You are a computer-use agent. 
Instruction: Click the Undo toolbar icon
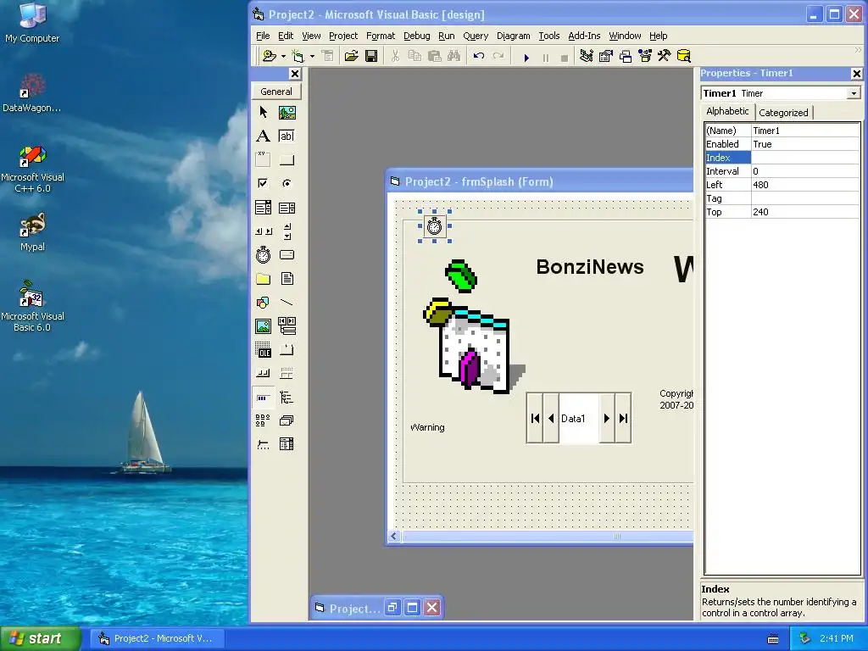479,56
